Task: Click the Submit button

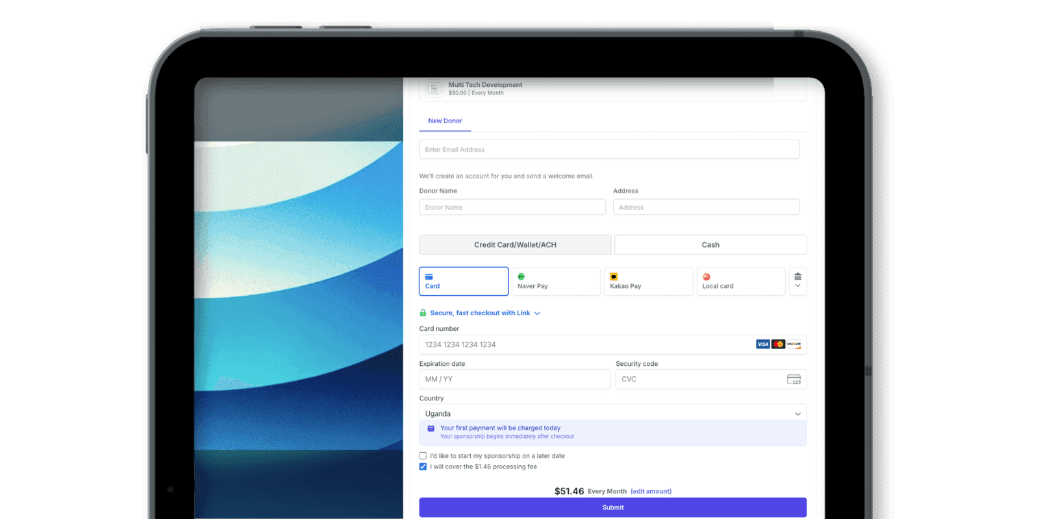Action: click(x=613, y=507)
